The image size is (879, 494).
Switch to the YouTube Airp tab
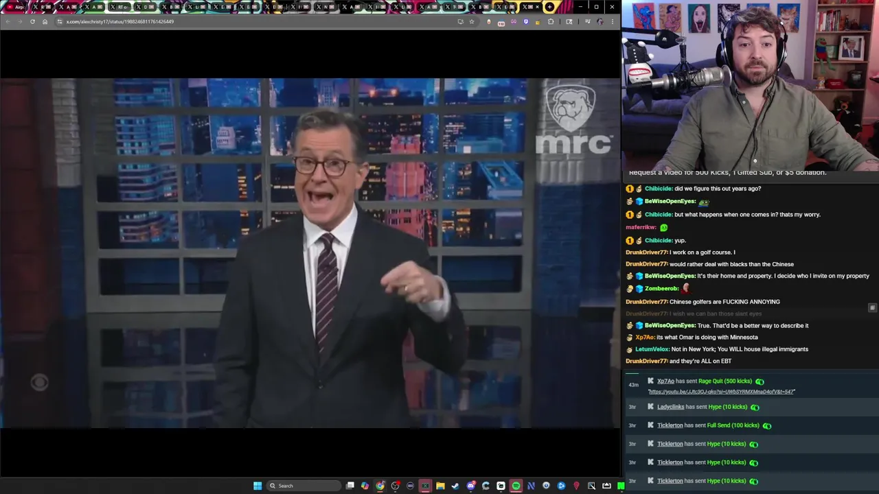tap(14, 7)
